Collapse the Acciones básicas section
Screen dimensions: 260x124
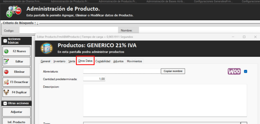[5, 41]
